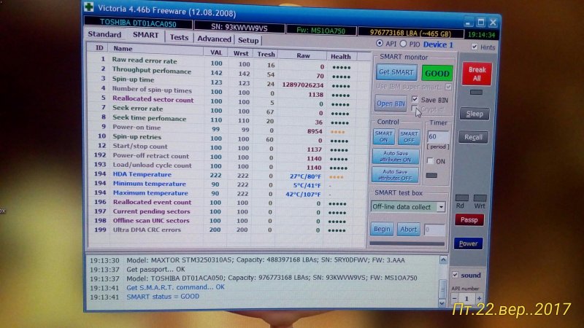Click the Passp button
Image resolution: width=584 pixels, height=328 pixels.
click(470, 219)
